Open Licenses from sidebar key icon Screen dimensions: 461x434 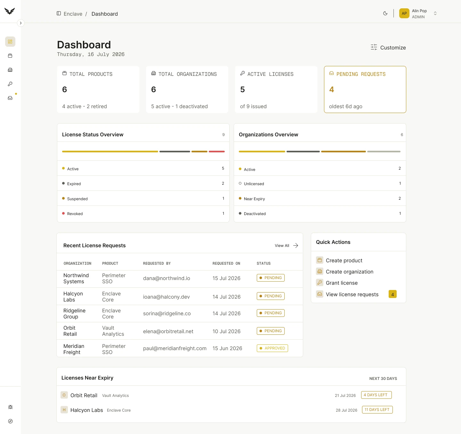[10, 84]
